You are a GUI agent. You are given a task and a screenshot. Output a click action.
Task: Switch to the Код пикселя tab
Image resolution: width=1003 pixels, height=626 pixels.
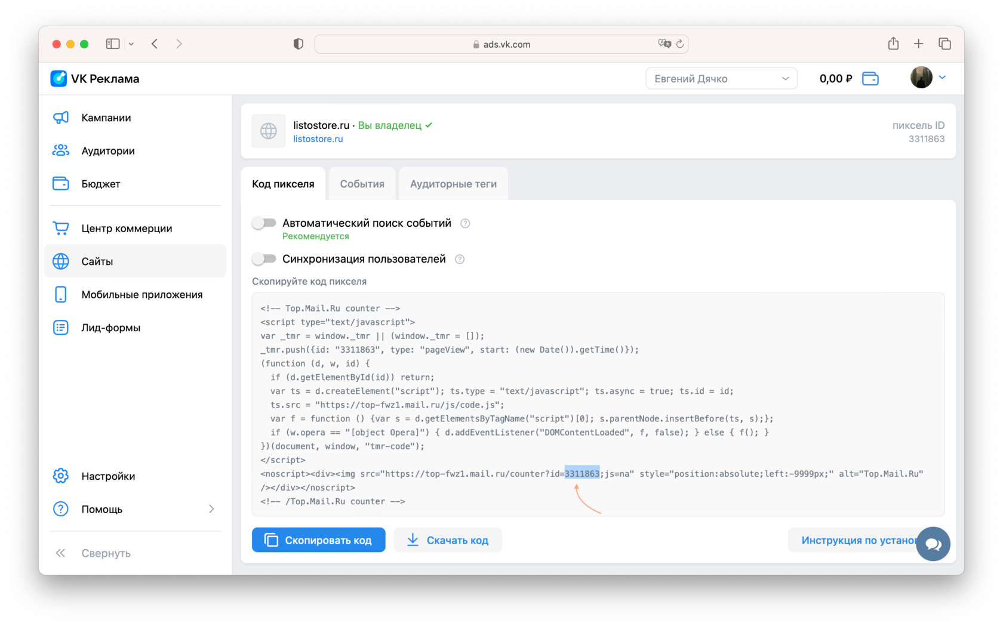[x=283, y=184]
